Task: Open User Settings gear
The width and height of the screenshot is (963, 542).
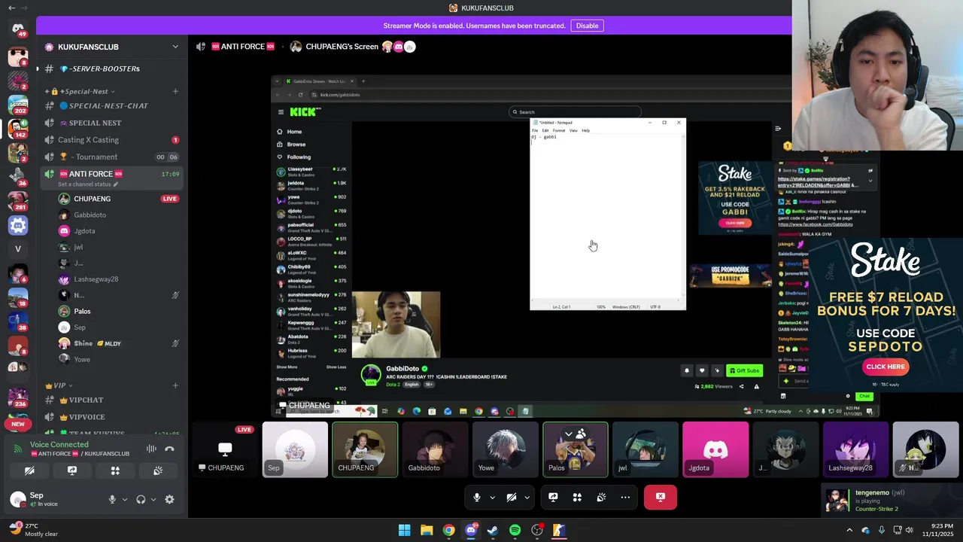Action: 169,499
